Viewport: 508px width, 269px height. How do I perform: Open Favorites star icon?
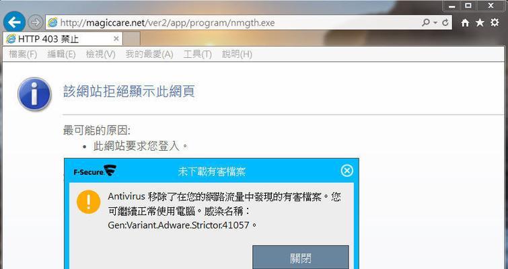pyautogui.click(x=480, y=22)
